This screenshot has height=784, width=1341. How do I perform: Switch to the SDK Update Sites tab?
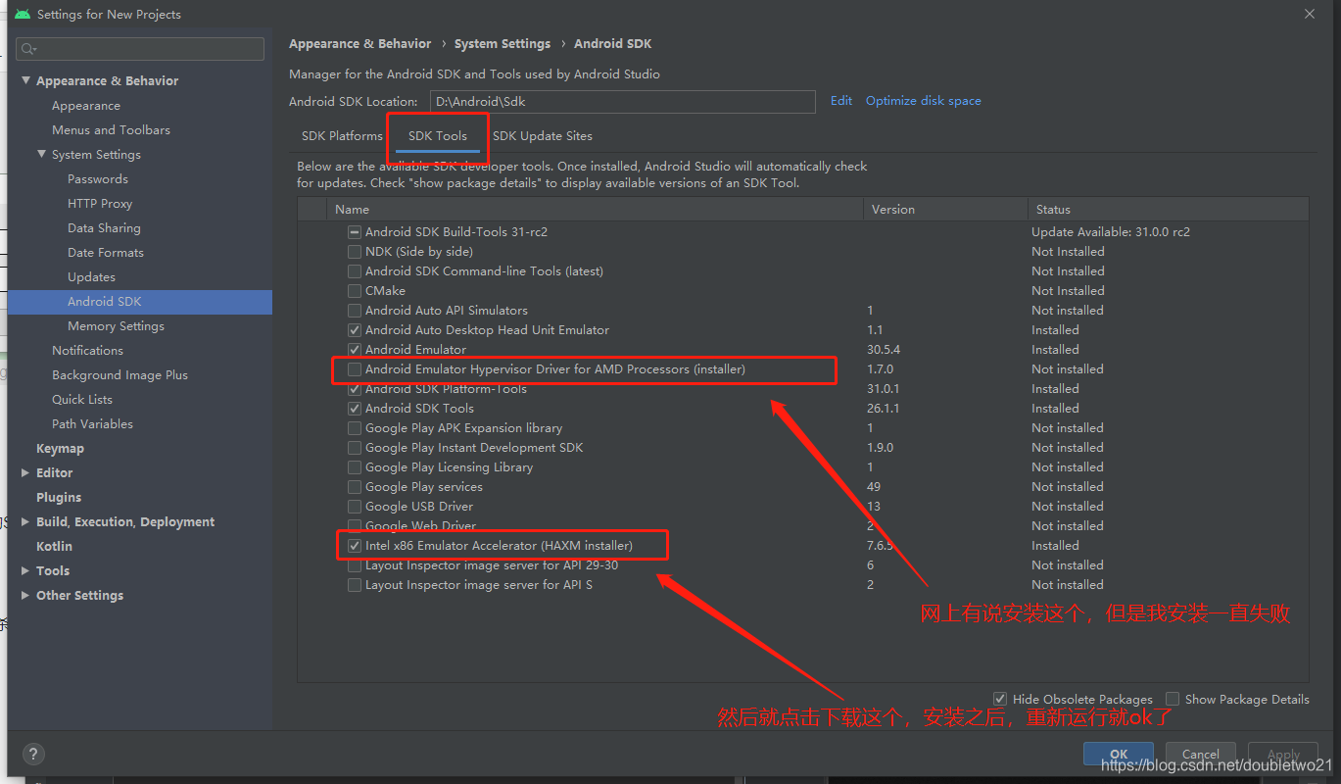pos(542,136)
